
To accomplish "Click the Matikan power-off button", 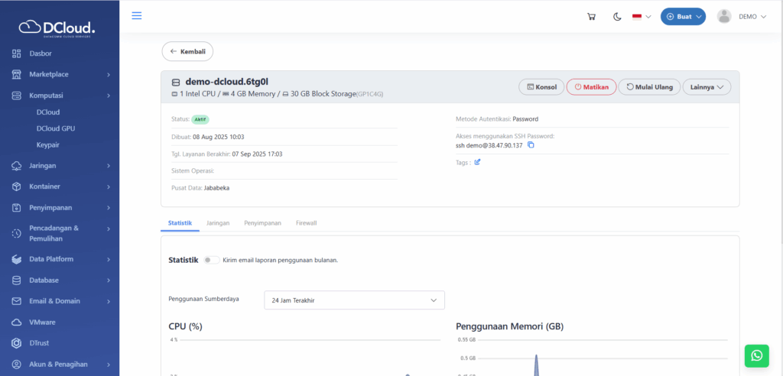I will coord(591,87).
